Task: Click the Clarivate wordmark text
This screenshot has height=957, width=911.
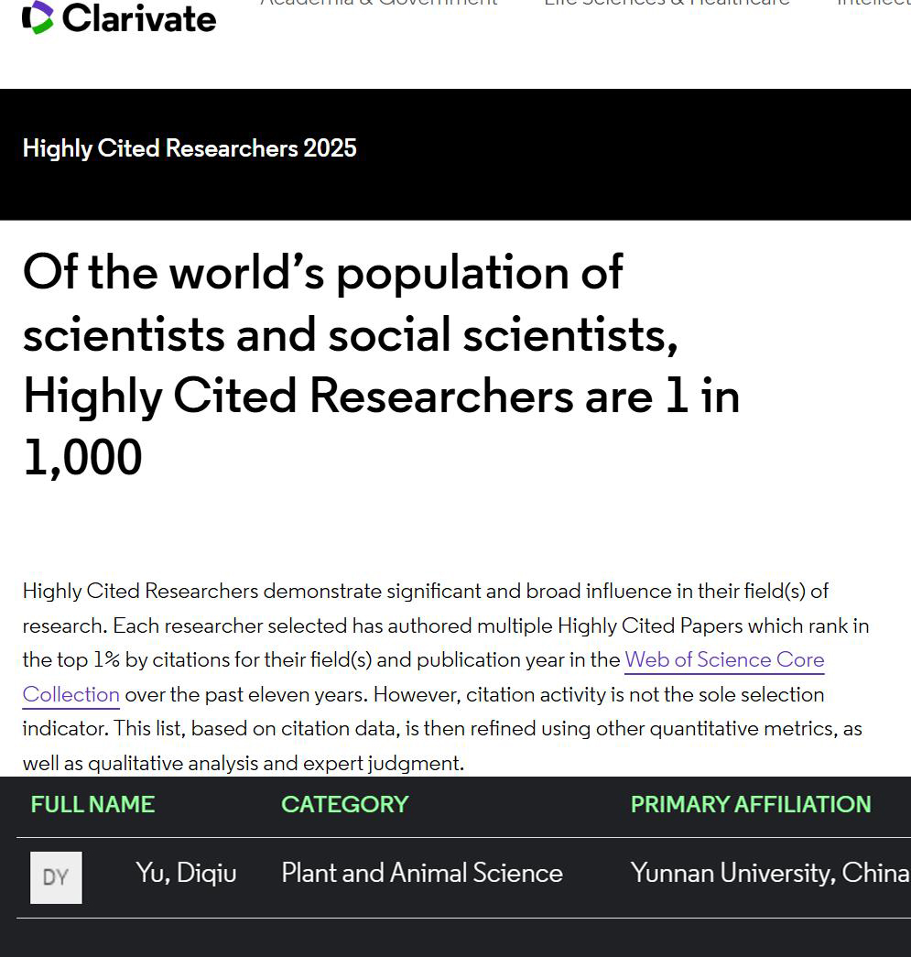Action: pyautogui.click(x=139, y=17)
